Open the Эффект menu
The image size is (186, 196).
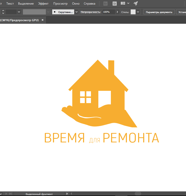point(43,4)
